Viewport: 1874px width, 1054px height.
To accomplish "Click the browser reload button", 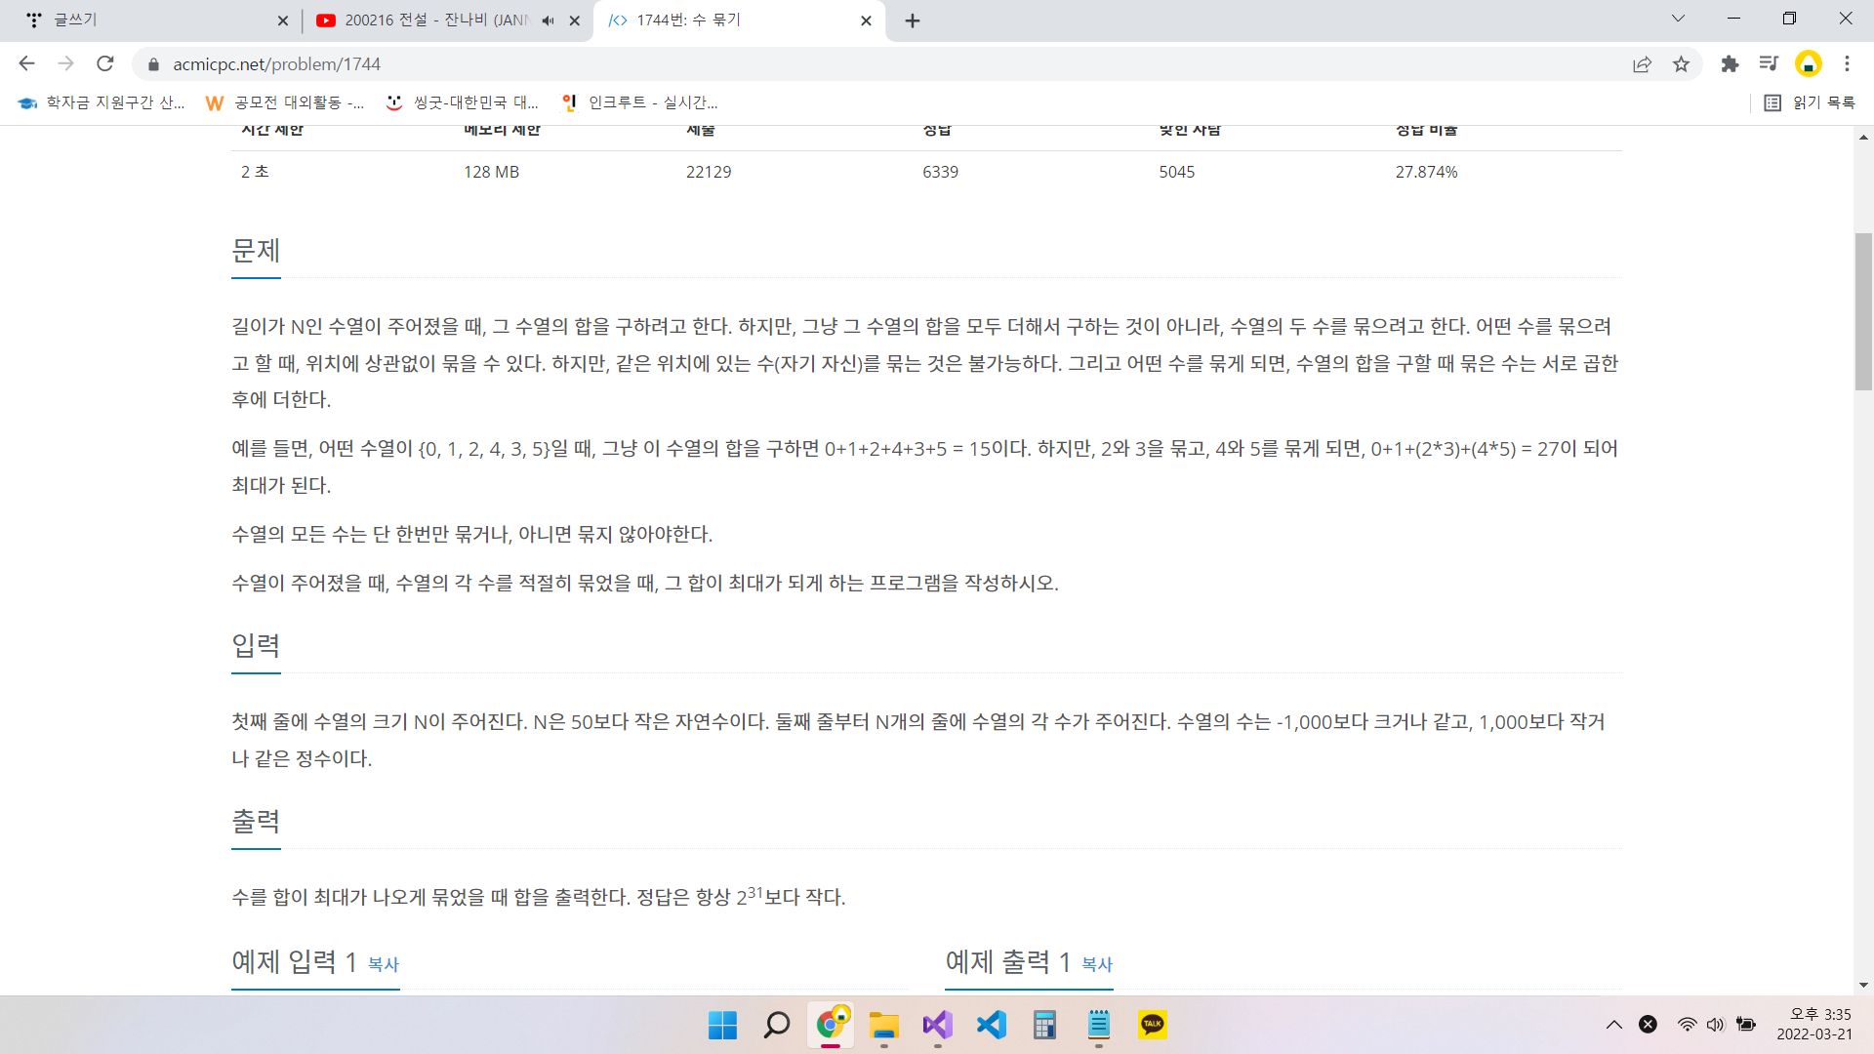I will click(x=105, y=63).
